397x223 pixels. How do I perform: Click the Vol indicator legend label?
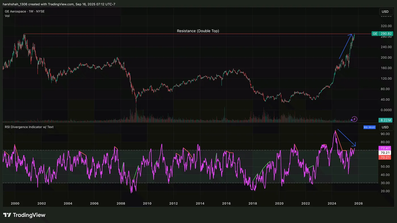click(7, 16)
